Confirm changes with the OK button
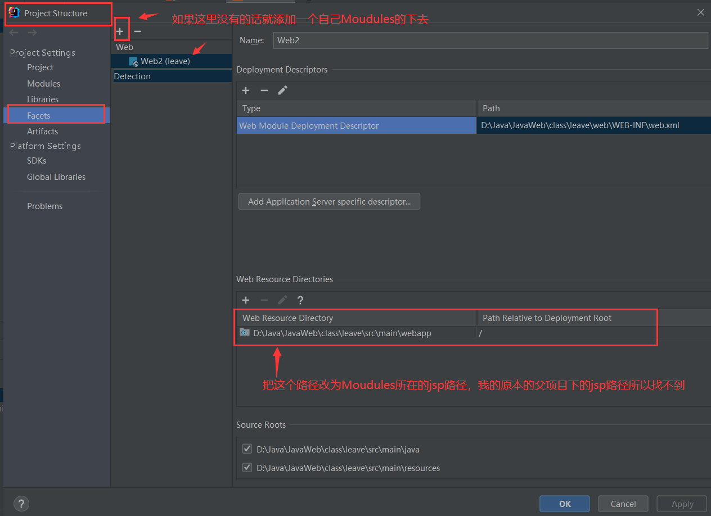 564,504
